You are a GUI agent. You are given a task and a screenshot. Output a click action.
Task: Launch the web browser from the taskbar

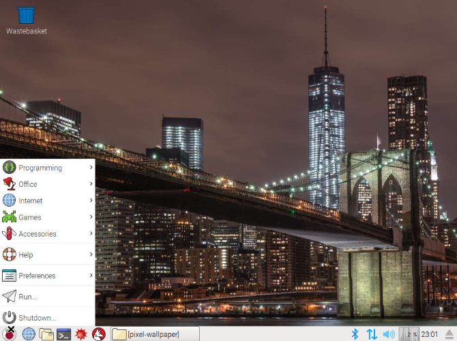pyautogui.click(x=29, y=333)
